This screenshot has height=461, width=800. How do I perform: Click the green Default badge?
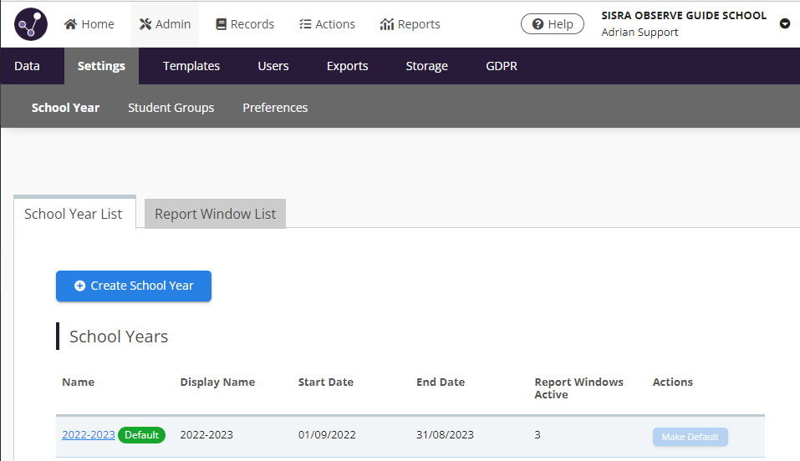(x=141, y=435)
